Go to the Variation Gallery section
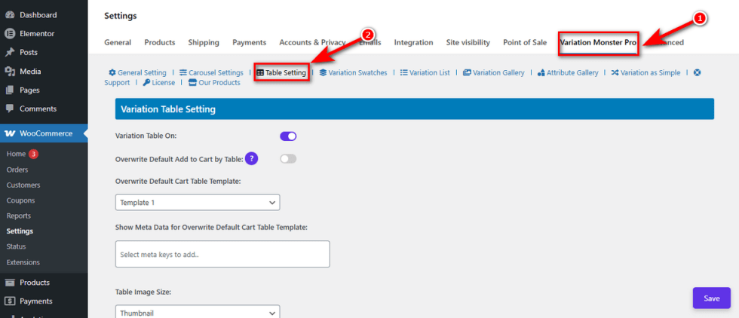Image resolution: width=739 pixels, height=318 pixels. (498, 72)
